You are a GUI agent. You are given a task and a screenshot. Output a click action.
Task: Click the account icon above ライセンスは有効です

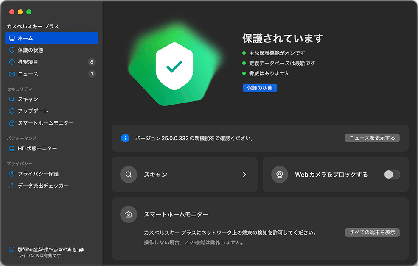point(11,249)
